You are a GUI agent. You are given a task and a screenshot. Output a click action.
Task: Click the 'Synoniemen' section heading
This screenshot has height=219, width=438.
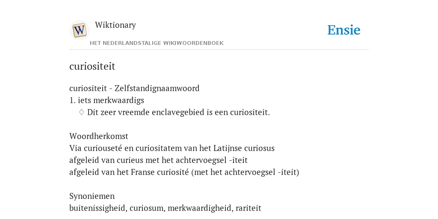(92, 196)
